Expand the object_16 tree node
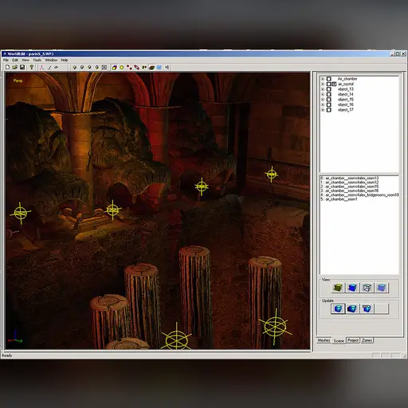 point(323,104)
